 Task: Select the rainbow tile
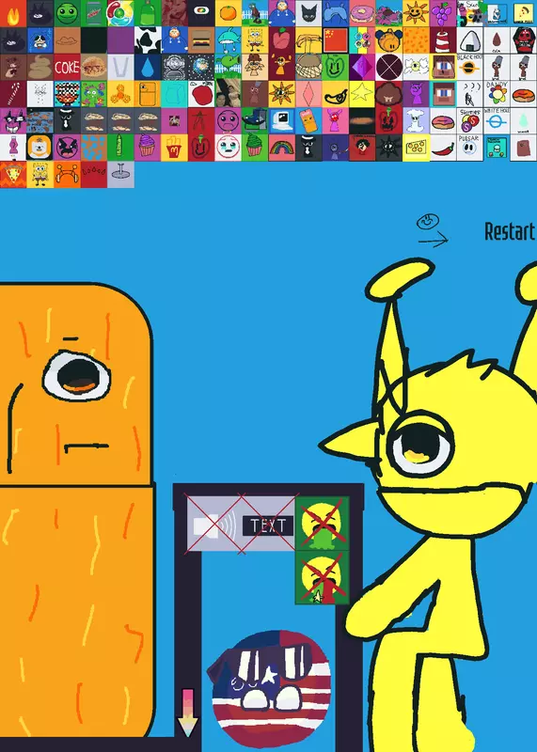282,148
